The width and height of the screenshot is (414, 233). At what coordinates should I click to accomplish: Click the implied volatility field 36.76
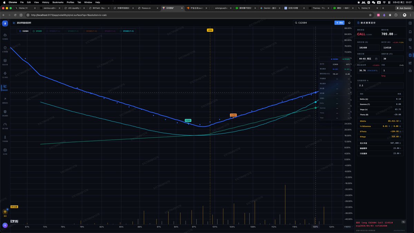click(368, 70)
